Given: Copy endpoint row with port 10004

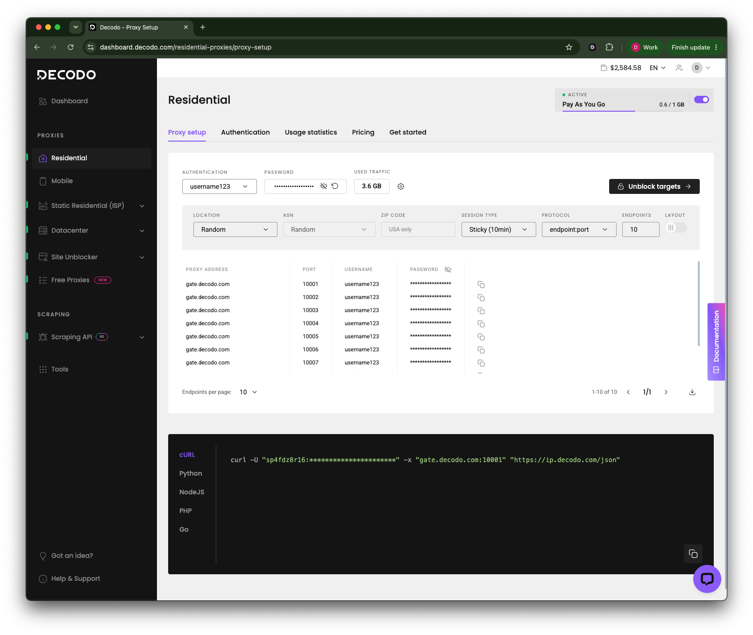Looking at the screenshot, I should coord(481,324).
